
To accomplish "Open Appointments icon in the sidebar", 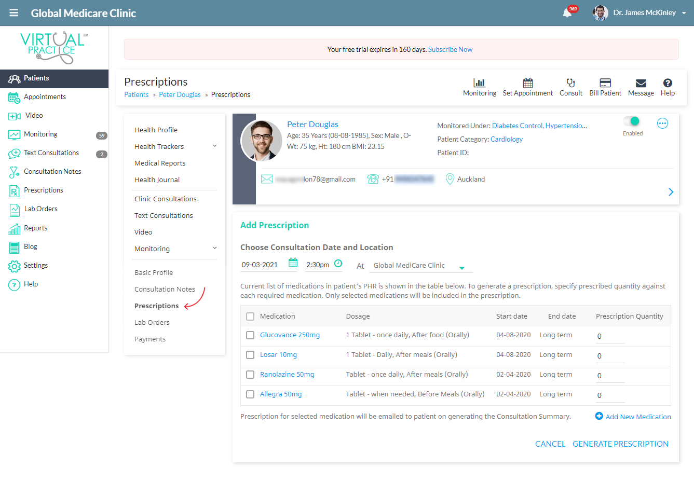I will pos(14,97).
